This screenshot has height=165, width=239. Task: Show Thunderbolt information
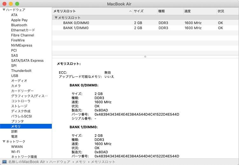pos(21,71)
